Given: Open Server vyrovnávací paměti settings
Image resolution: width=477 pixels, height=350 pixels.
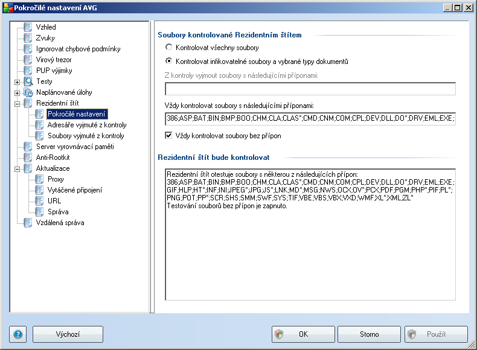Looking at the screenshot, I should (x=75, y=147).
